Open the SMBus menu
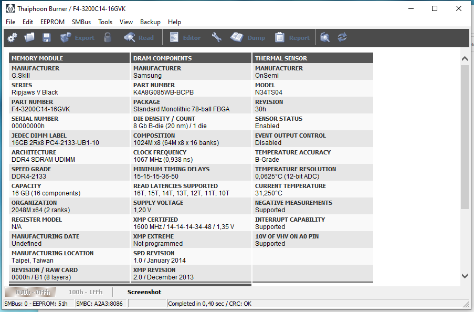The image size is (474, 312). point(81,22)
